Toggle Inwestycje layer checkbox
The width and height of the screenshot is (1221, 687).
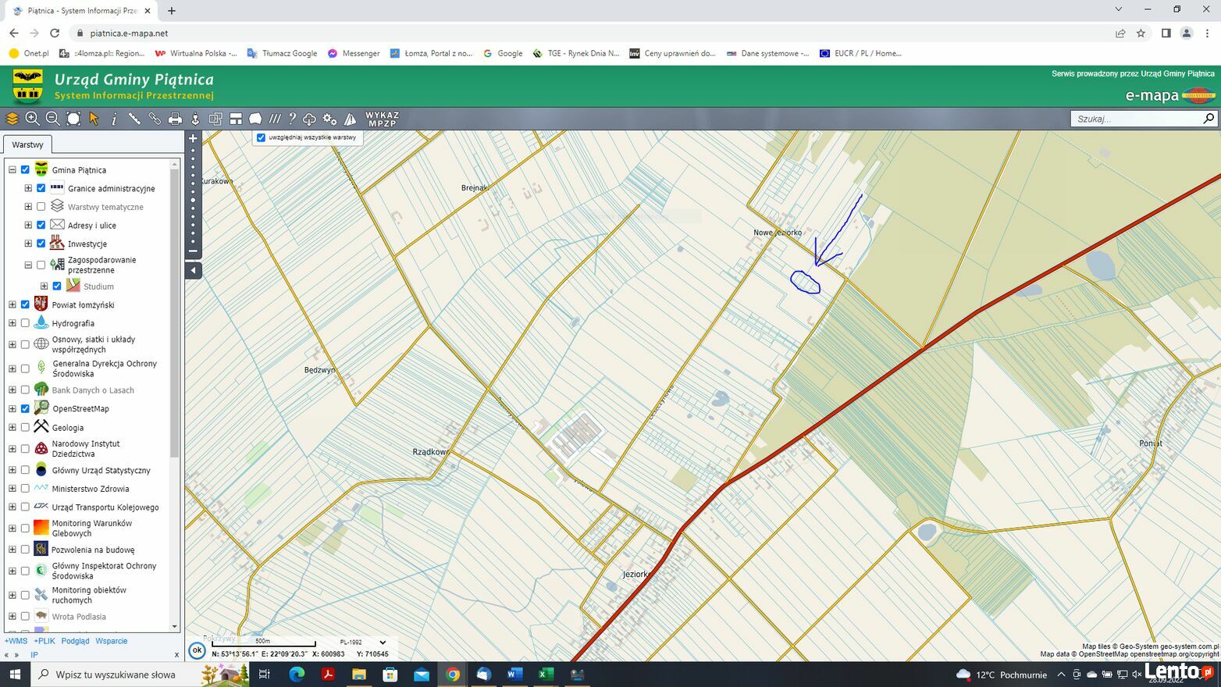click(41, 244)
